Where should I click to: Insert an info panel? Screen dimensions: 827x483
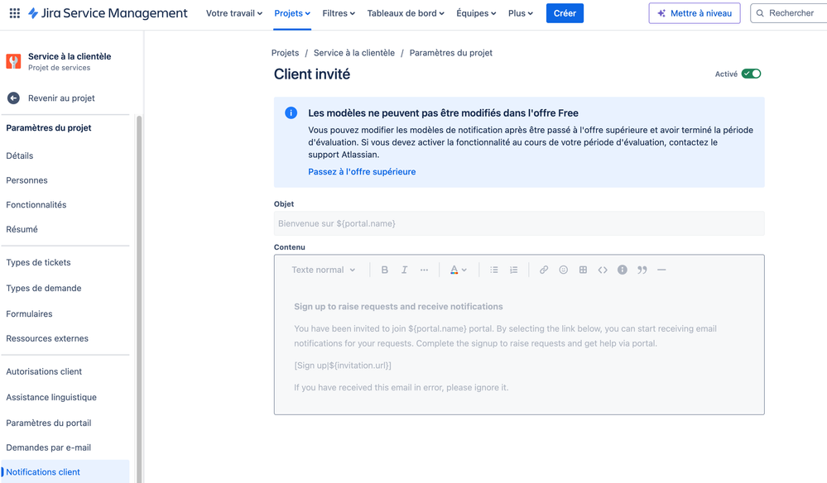pyautogui.click(x=623, y=270)
